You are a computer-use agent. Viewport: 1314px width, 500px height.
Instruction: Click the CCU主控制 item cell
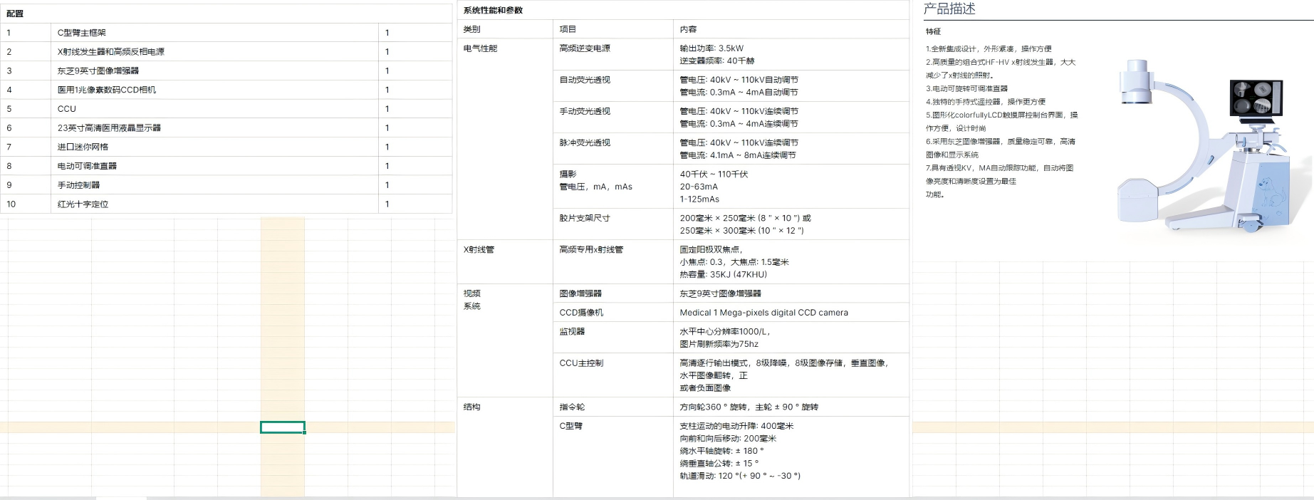pyautogui.click(x=581, y=363)
